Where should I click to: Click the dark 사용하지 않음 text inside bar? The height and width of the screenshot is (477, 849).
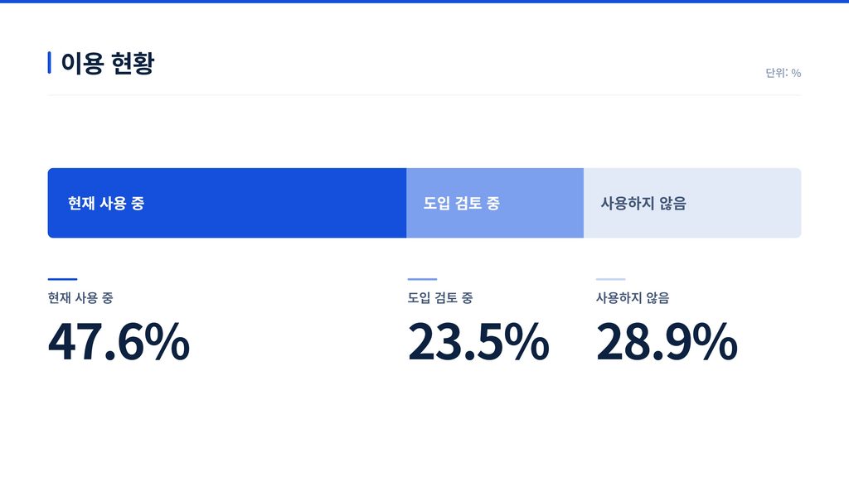tap(643, 204)
